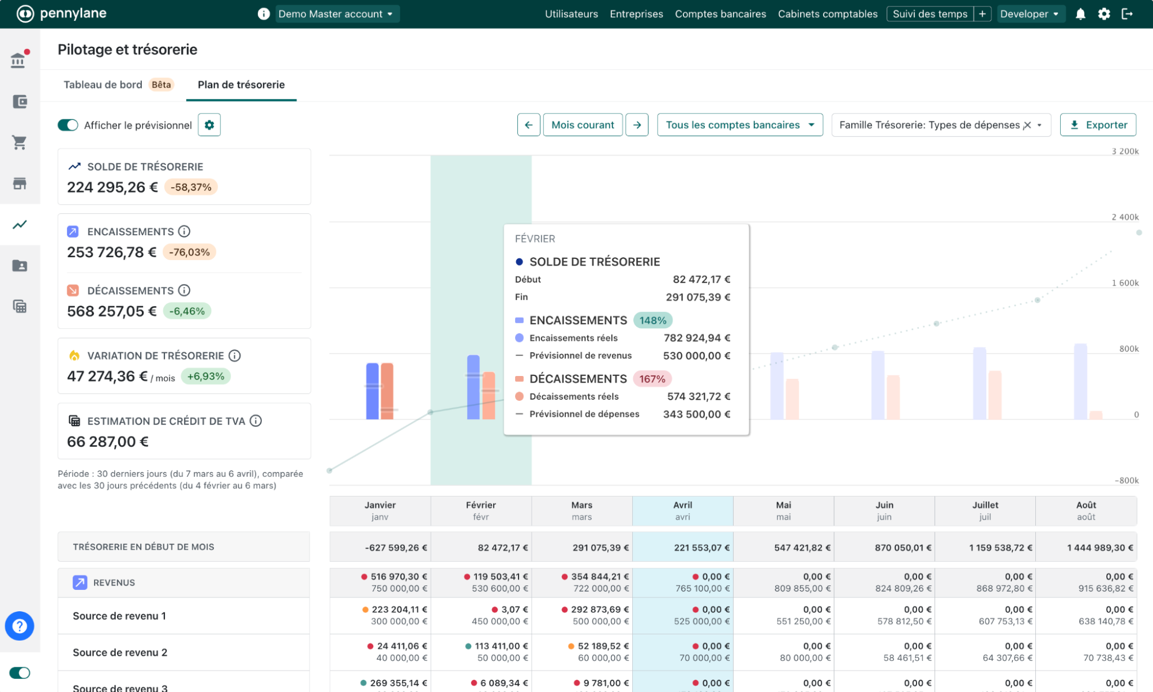Go to previous month arrow

click(x=528, y=125)
